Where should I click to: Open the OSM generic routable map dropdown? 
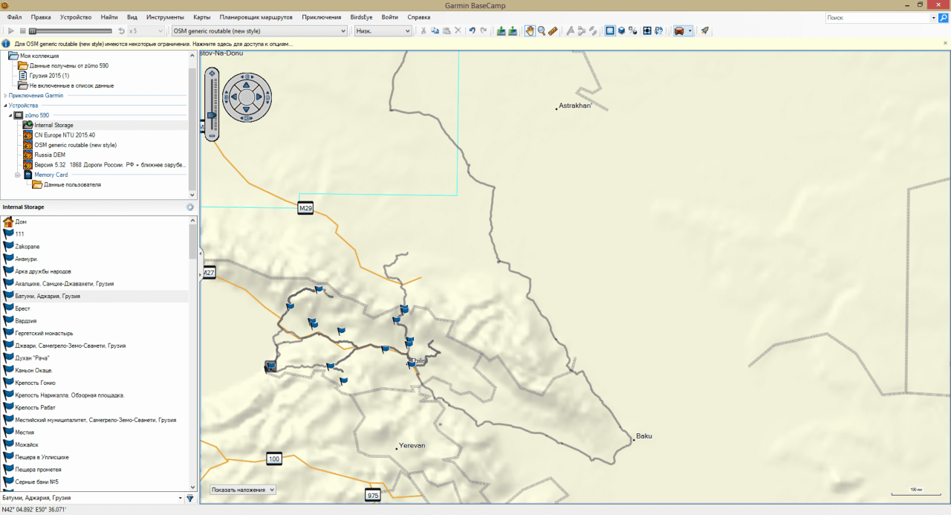point(259,30)
